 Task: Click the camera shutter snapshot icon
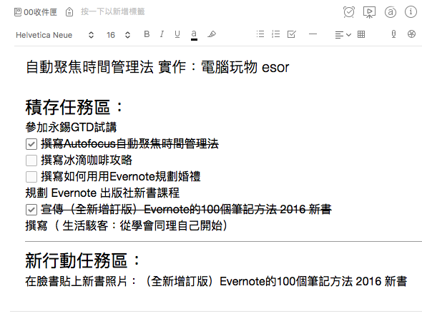(x=411, y=34)
